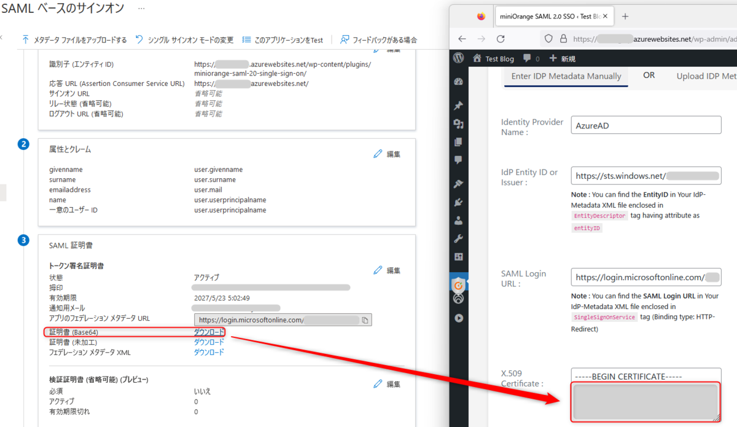Open Posts via the pushpin icon

click(458, 106)
